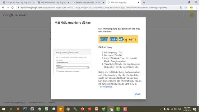Screen dimensions: 199x112
Task: Open the Windows Start menu
Action: (3, 109)
